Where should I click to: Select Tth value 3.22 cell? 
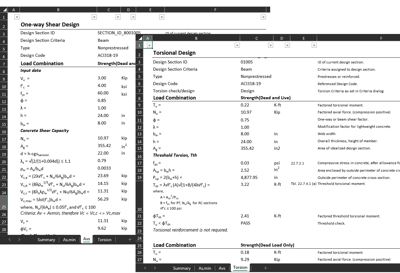pyautogui.click(x=245, y=184)
